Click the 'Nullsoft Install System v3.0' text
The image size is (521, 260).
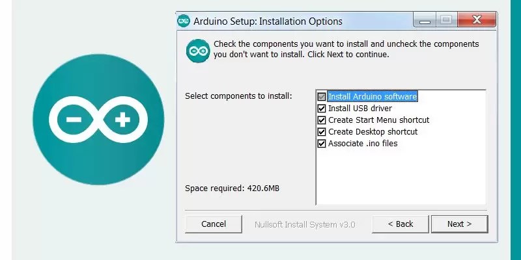(x=305, y=224)
